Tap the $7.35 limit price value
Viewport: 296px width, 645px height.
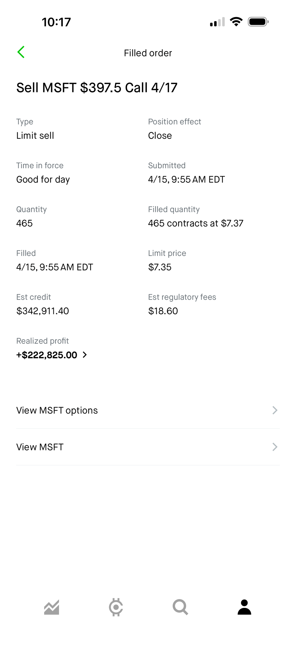pos(160,267)
